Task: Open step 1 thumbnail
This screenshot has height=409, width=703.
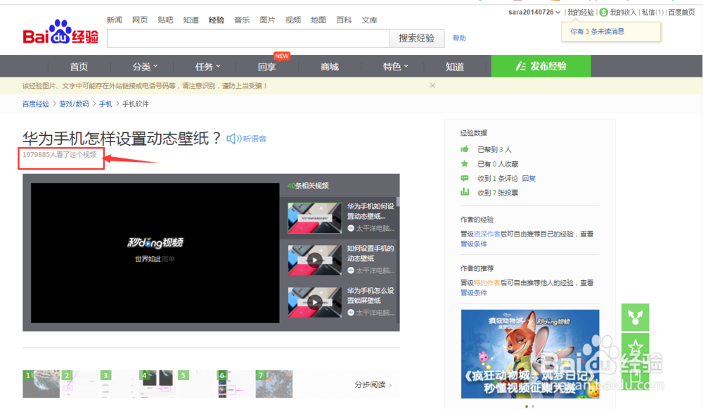Action: [x=41, y=384]
